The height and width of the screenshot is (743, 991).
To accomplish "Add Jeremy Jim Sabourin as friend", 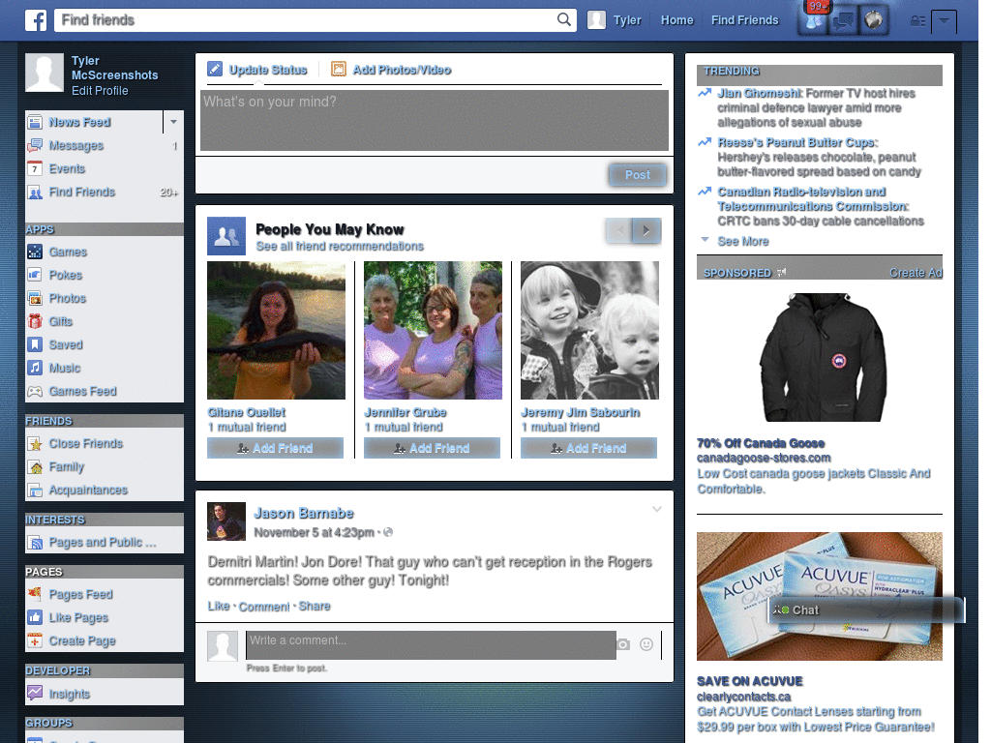I will [588, 449].
